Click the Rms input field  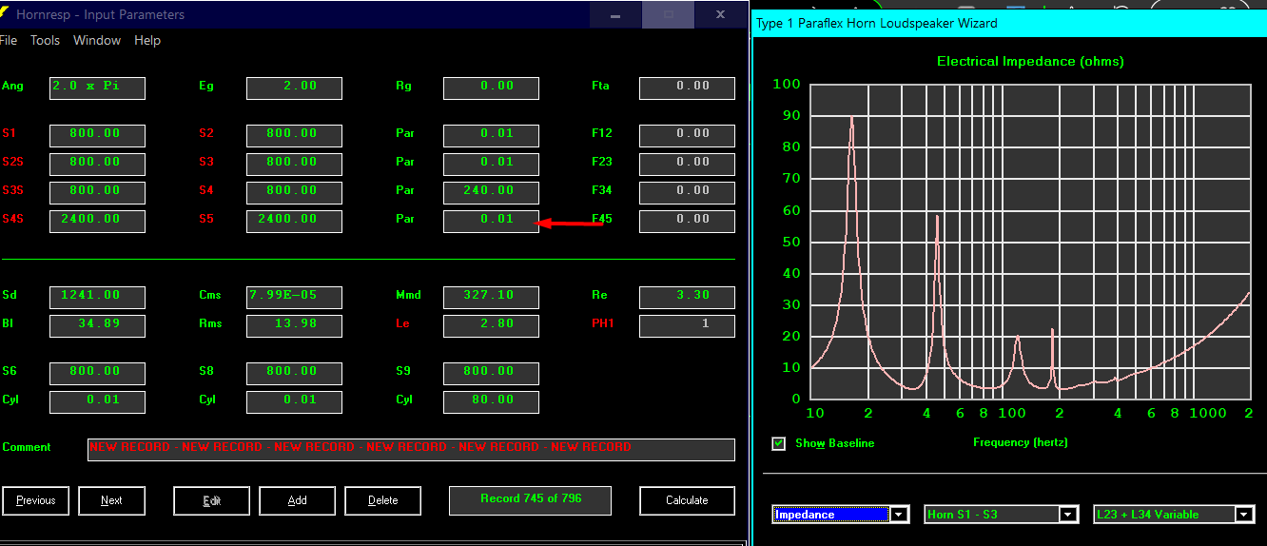click(x=294, y=326)
